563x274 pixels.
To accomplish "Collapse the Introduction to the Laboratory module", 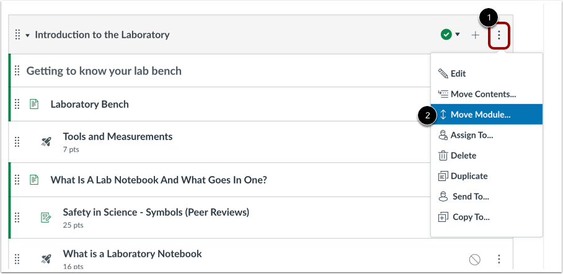I will [27, 35].
